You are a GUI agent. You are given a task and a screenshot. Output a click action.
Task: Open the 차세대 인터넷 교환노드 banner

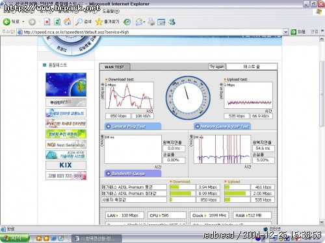(66, 113)
